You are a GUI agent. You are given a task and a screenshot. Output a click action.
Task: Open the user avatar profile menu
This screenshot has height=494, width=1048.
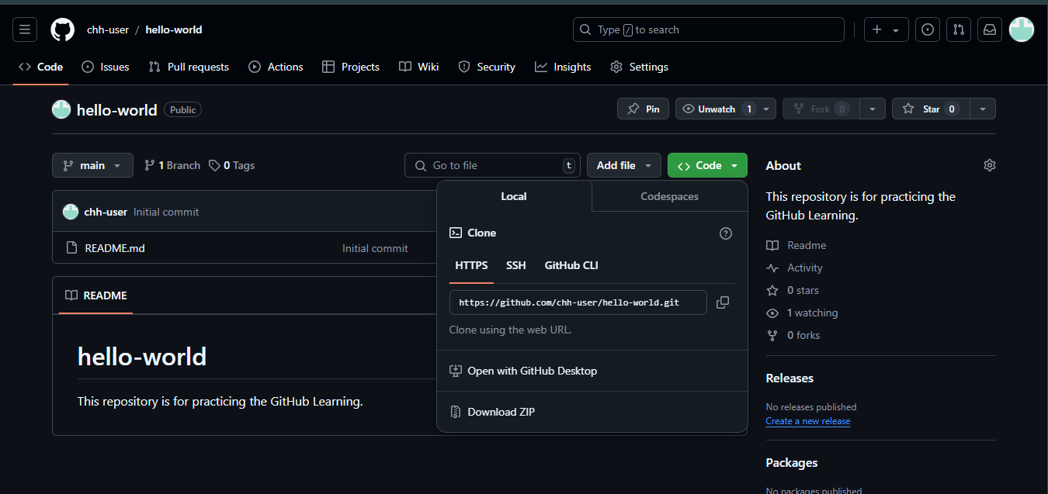click(1021, 30)
